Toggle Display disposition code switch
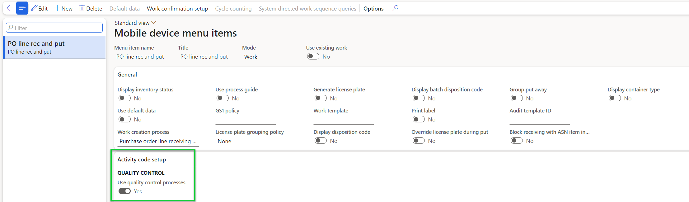Viewport: 689px width, 202px height. [321, 141]
